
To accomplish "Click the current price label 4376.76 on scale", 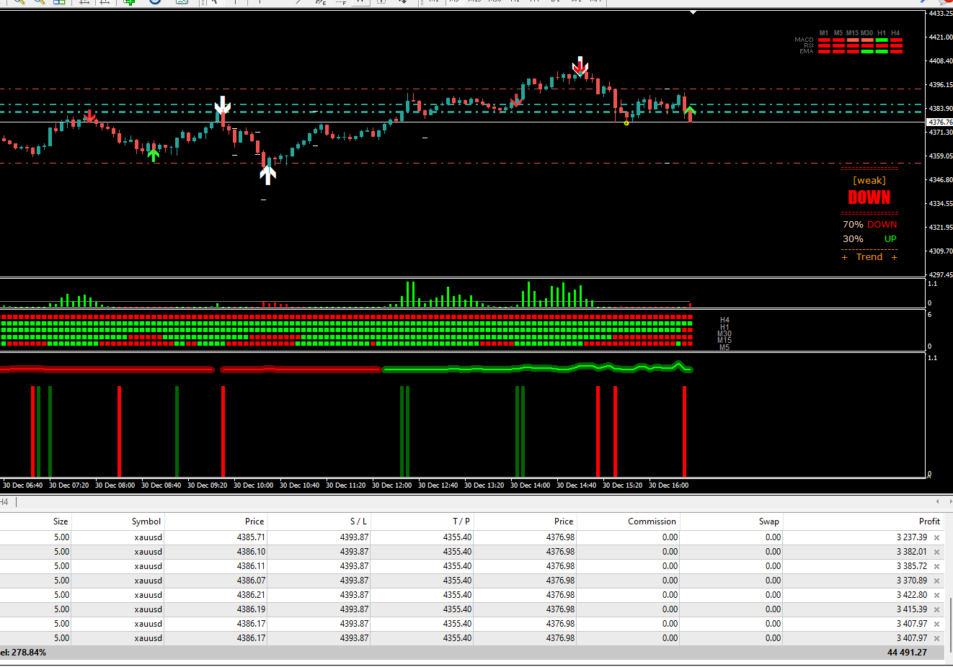I will pos(940,122).
